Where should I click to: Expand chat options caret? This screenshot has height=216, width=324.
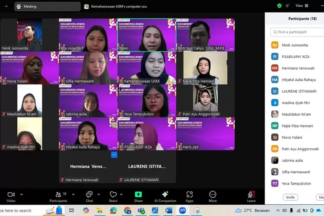(98, 194)
